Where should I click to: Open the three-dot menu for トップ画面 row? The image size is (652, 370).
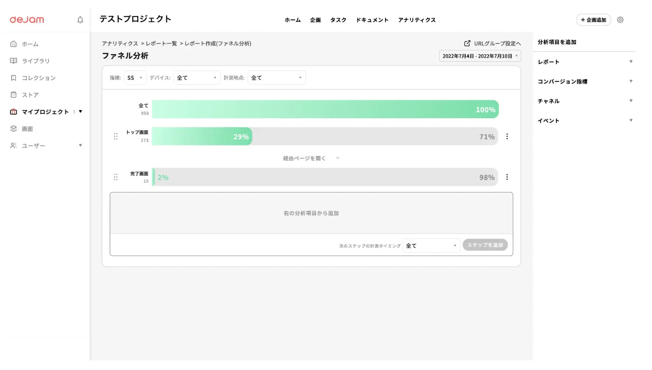coord(507,136)
